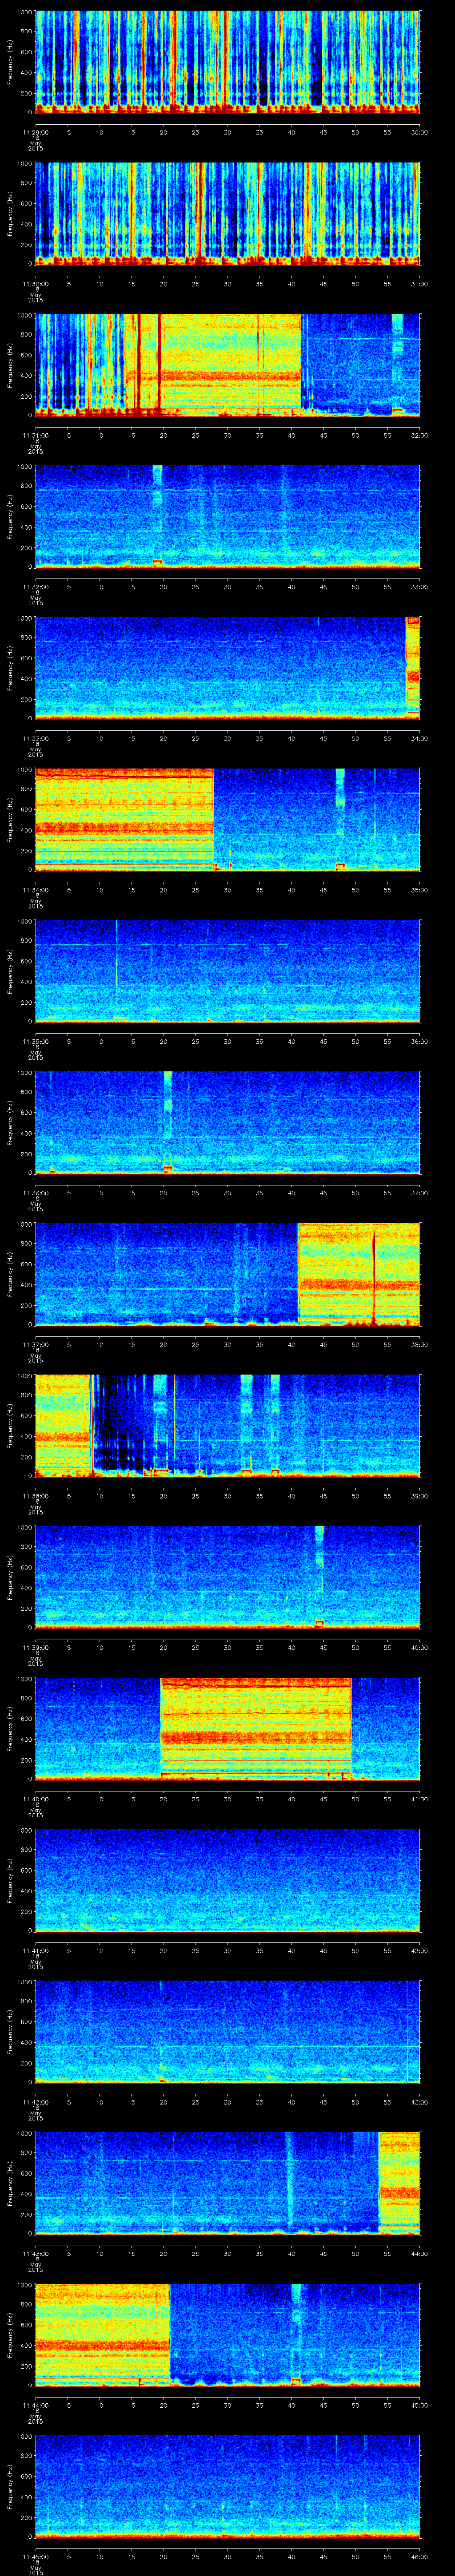The image size is (455, 2576).
Task: Click the 46:00 end time label
Action: click(x=420, y=2556)
